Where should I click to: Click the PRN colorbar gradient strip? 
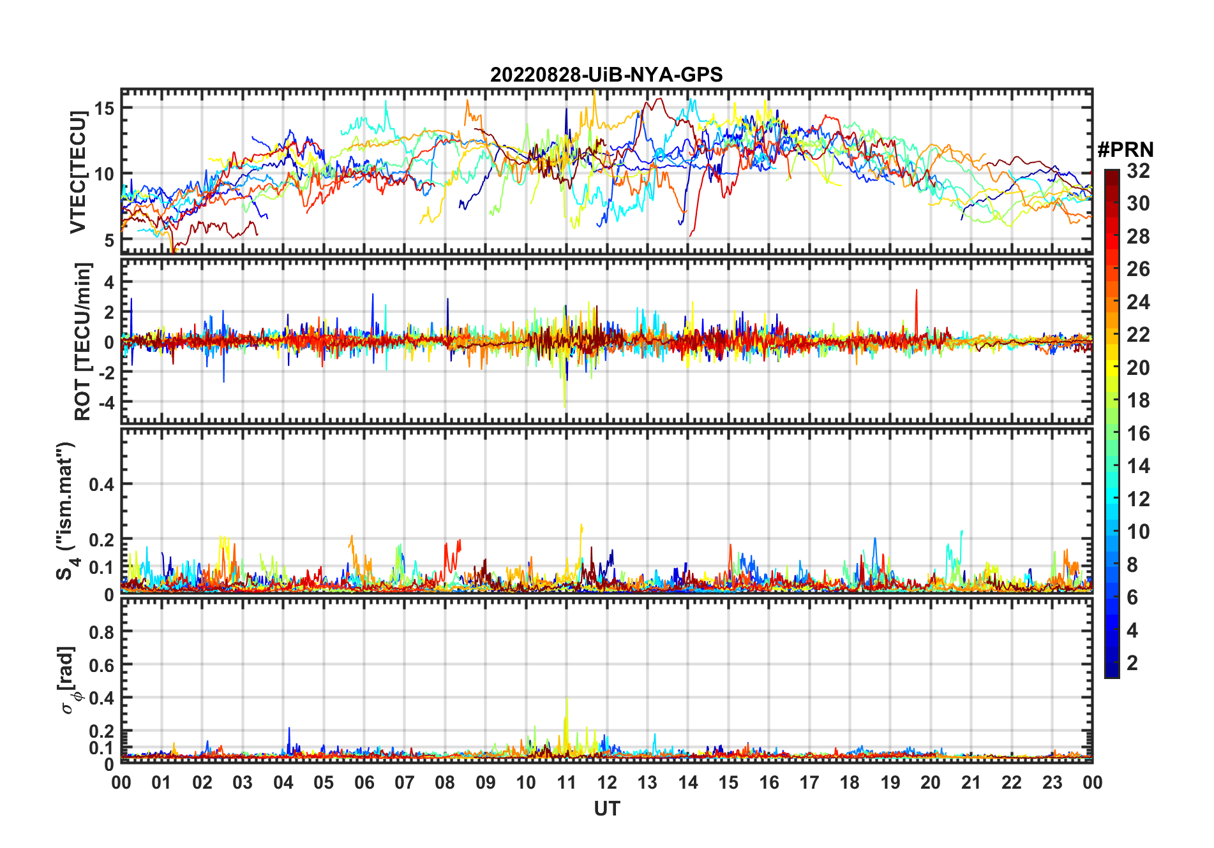[1112, 423]
